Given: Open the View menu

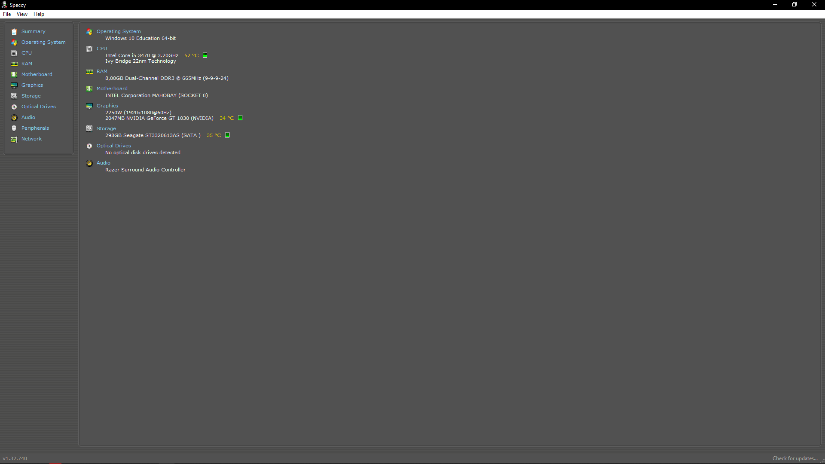Looking at the screenshot, I should (22, 14).
